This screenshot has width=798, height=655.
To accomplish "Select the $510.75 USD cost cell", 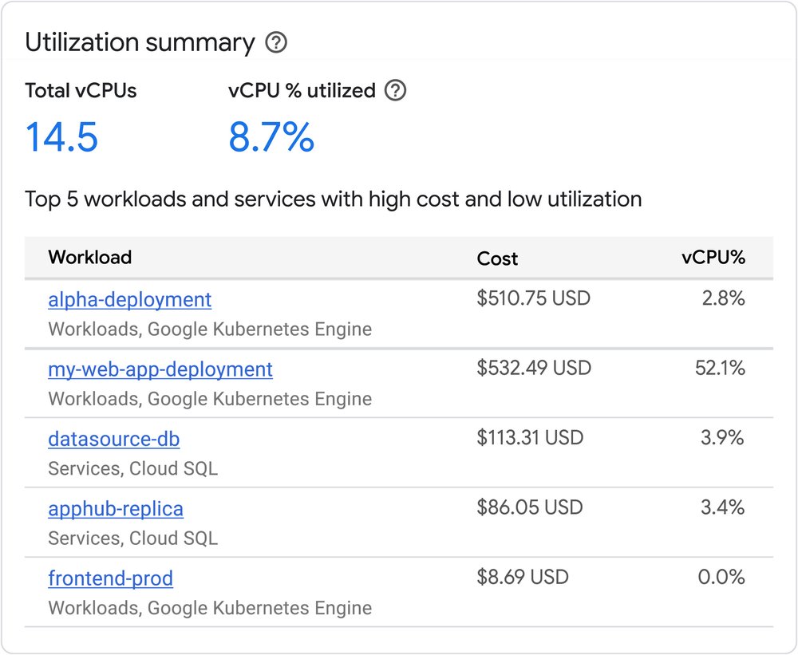I will (x=533, y=299).
